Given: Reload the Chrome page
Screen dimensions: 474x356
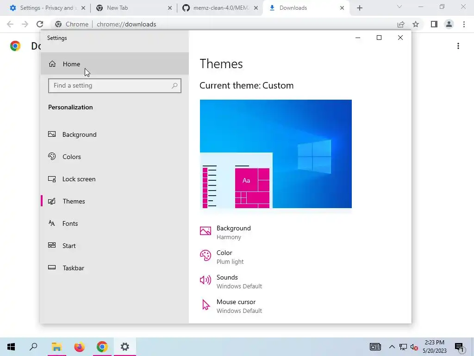Looking at the screenshot, I should point(40,24).
